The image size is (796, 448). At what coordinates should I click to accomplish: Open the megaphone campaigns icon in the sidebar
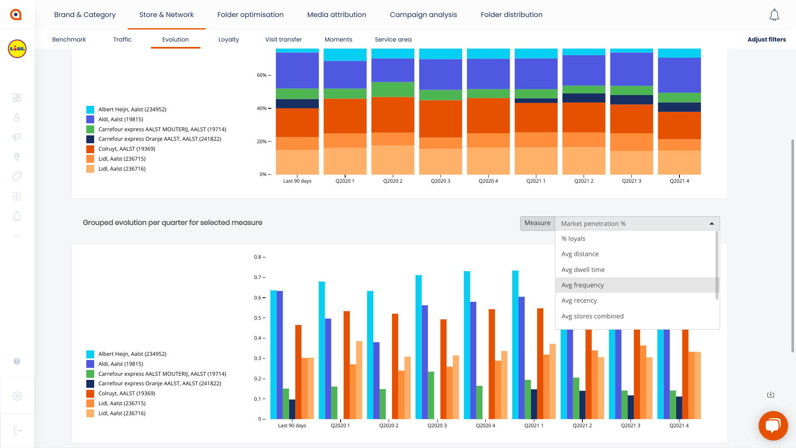point(17,137)
